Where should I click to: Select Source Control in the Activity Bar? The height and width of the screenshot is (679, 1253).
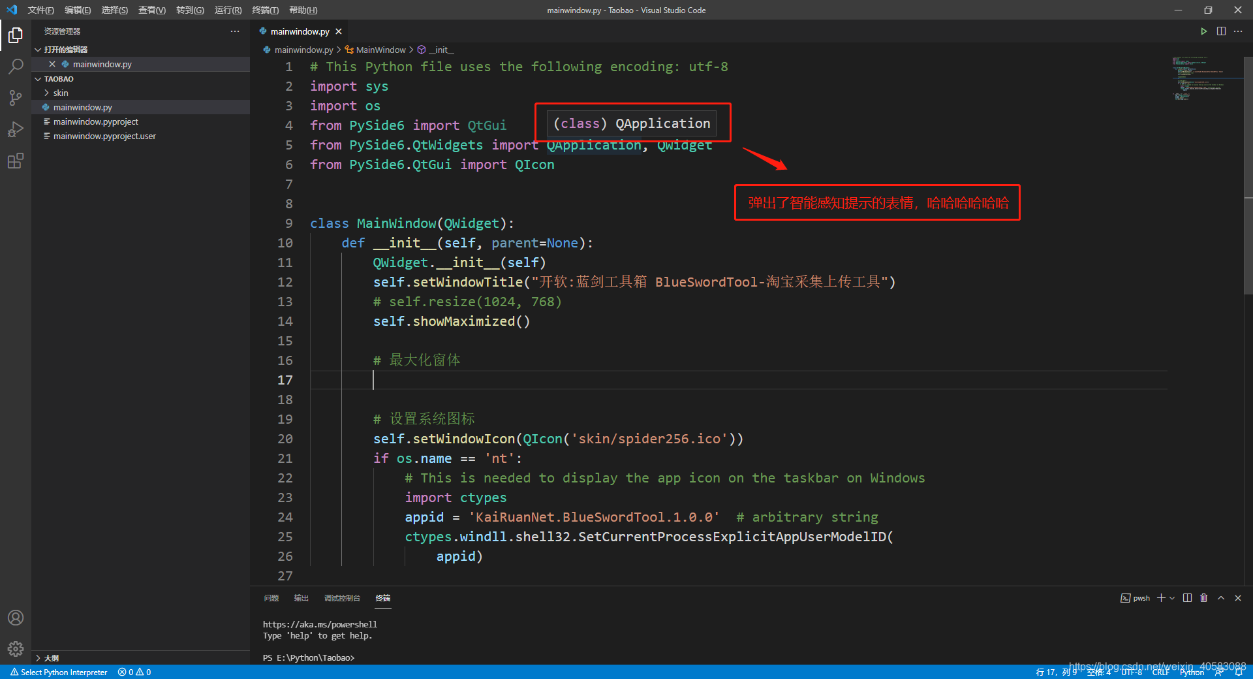[16, 97]
